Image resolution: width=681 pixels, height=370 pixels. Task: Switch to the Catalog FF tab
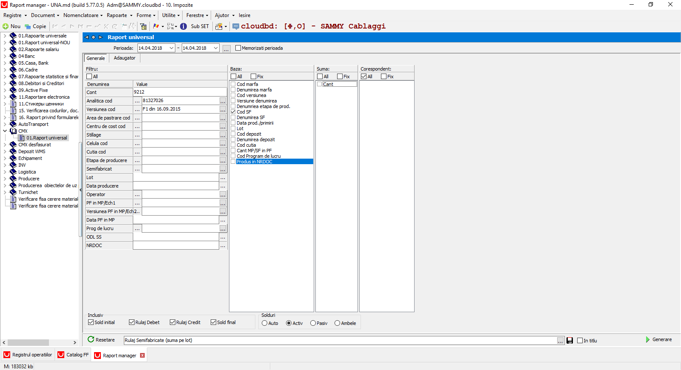[x=73, y=355]
